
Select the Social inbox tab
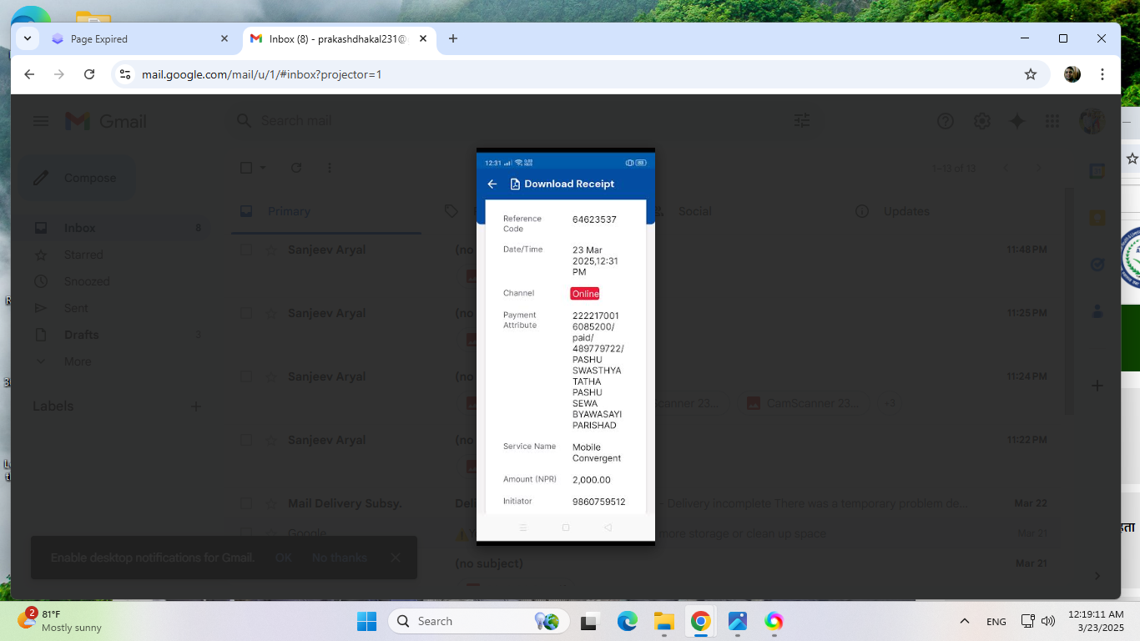click(694, 211)
